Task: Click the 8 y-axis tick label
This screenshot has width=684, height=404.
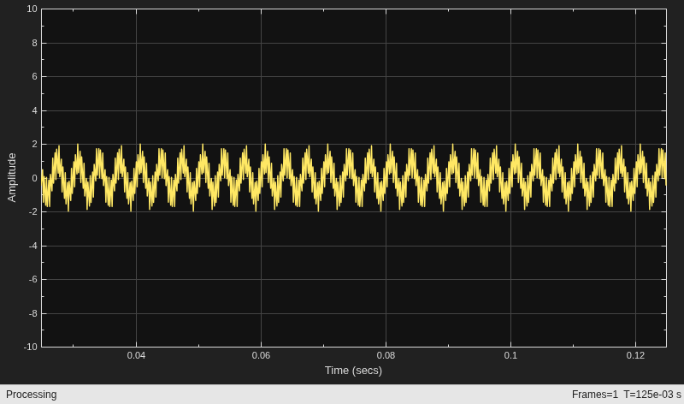Action: [x=34, y=43]
